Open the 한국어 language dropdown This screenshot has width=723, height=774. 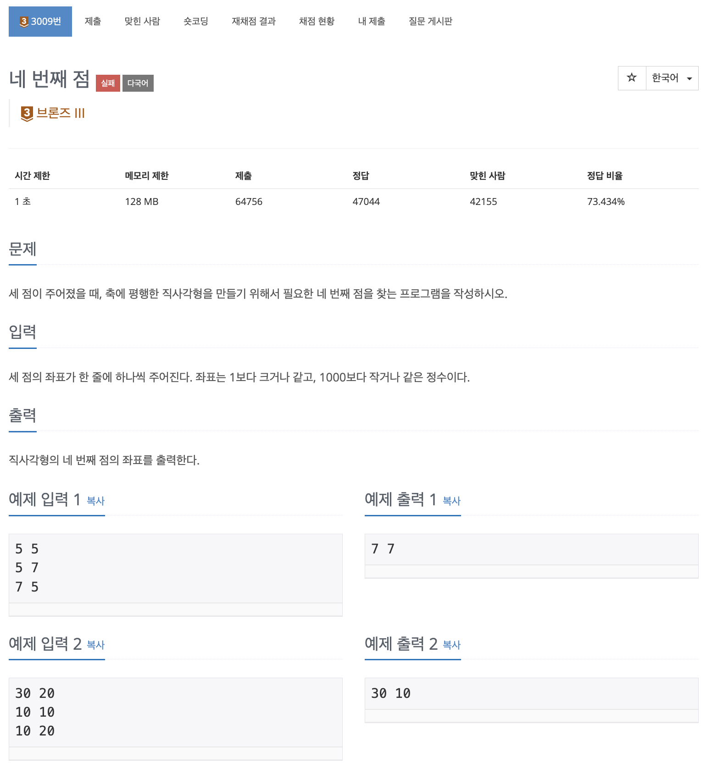[672, 78]
